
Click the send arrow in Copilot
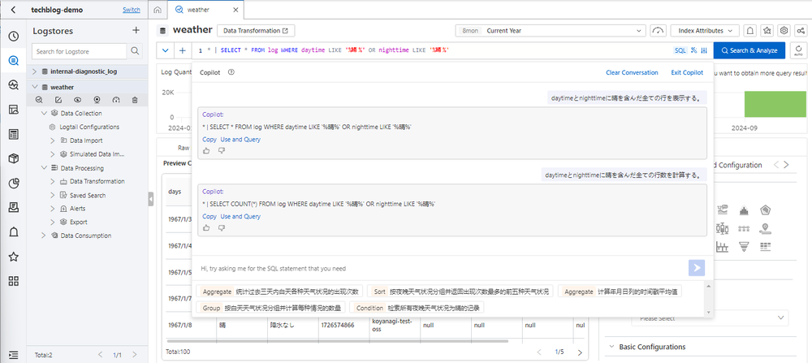pyautogui.click(x=696, y=268)
